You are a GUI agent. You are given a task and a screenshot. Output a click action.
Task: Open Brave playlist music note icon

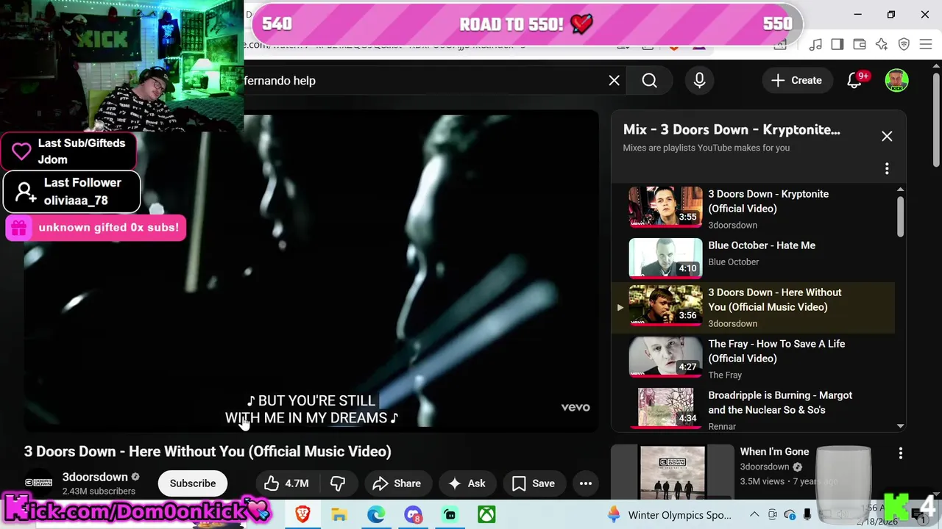coord(815,45)
